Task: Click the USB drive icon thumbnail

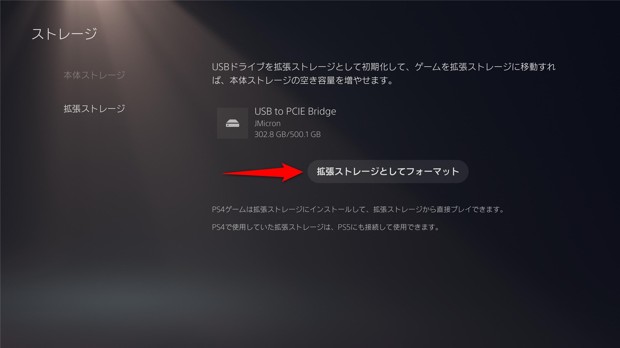Action: point(232,123)
